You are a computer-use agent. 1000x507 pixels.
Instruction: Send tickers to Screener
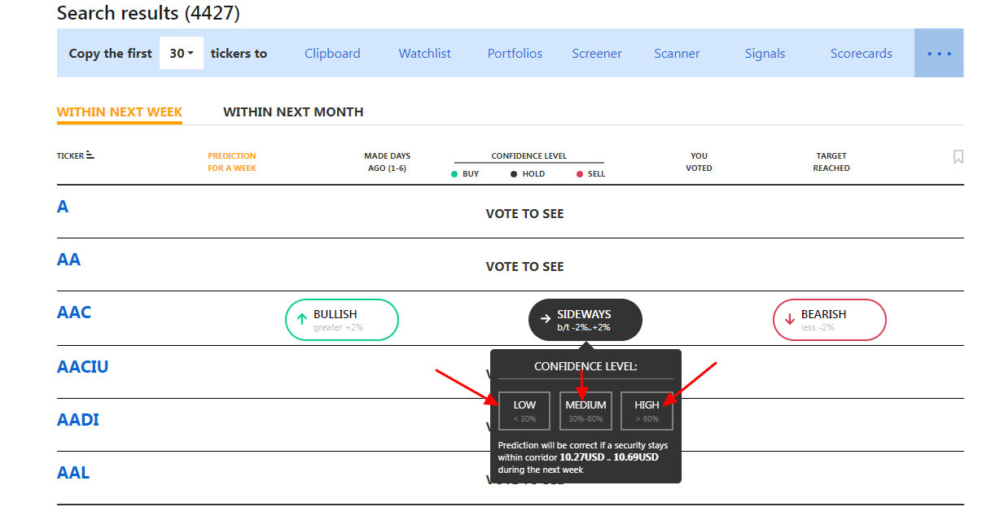pyautogui.click(x=597, y=54)
